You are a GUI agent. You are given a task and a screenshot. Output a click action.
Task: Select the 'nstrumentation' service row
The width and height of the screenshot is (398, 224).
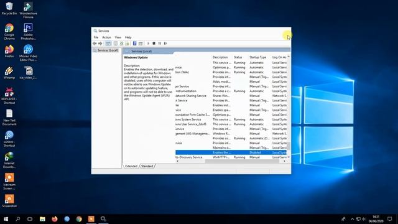click(231, 91)
